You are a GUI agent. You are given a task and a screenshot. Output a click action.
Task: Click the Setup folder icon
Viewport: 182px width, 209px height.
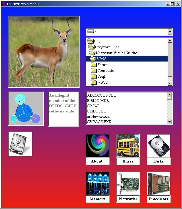[94, 65]
